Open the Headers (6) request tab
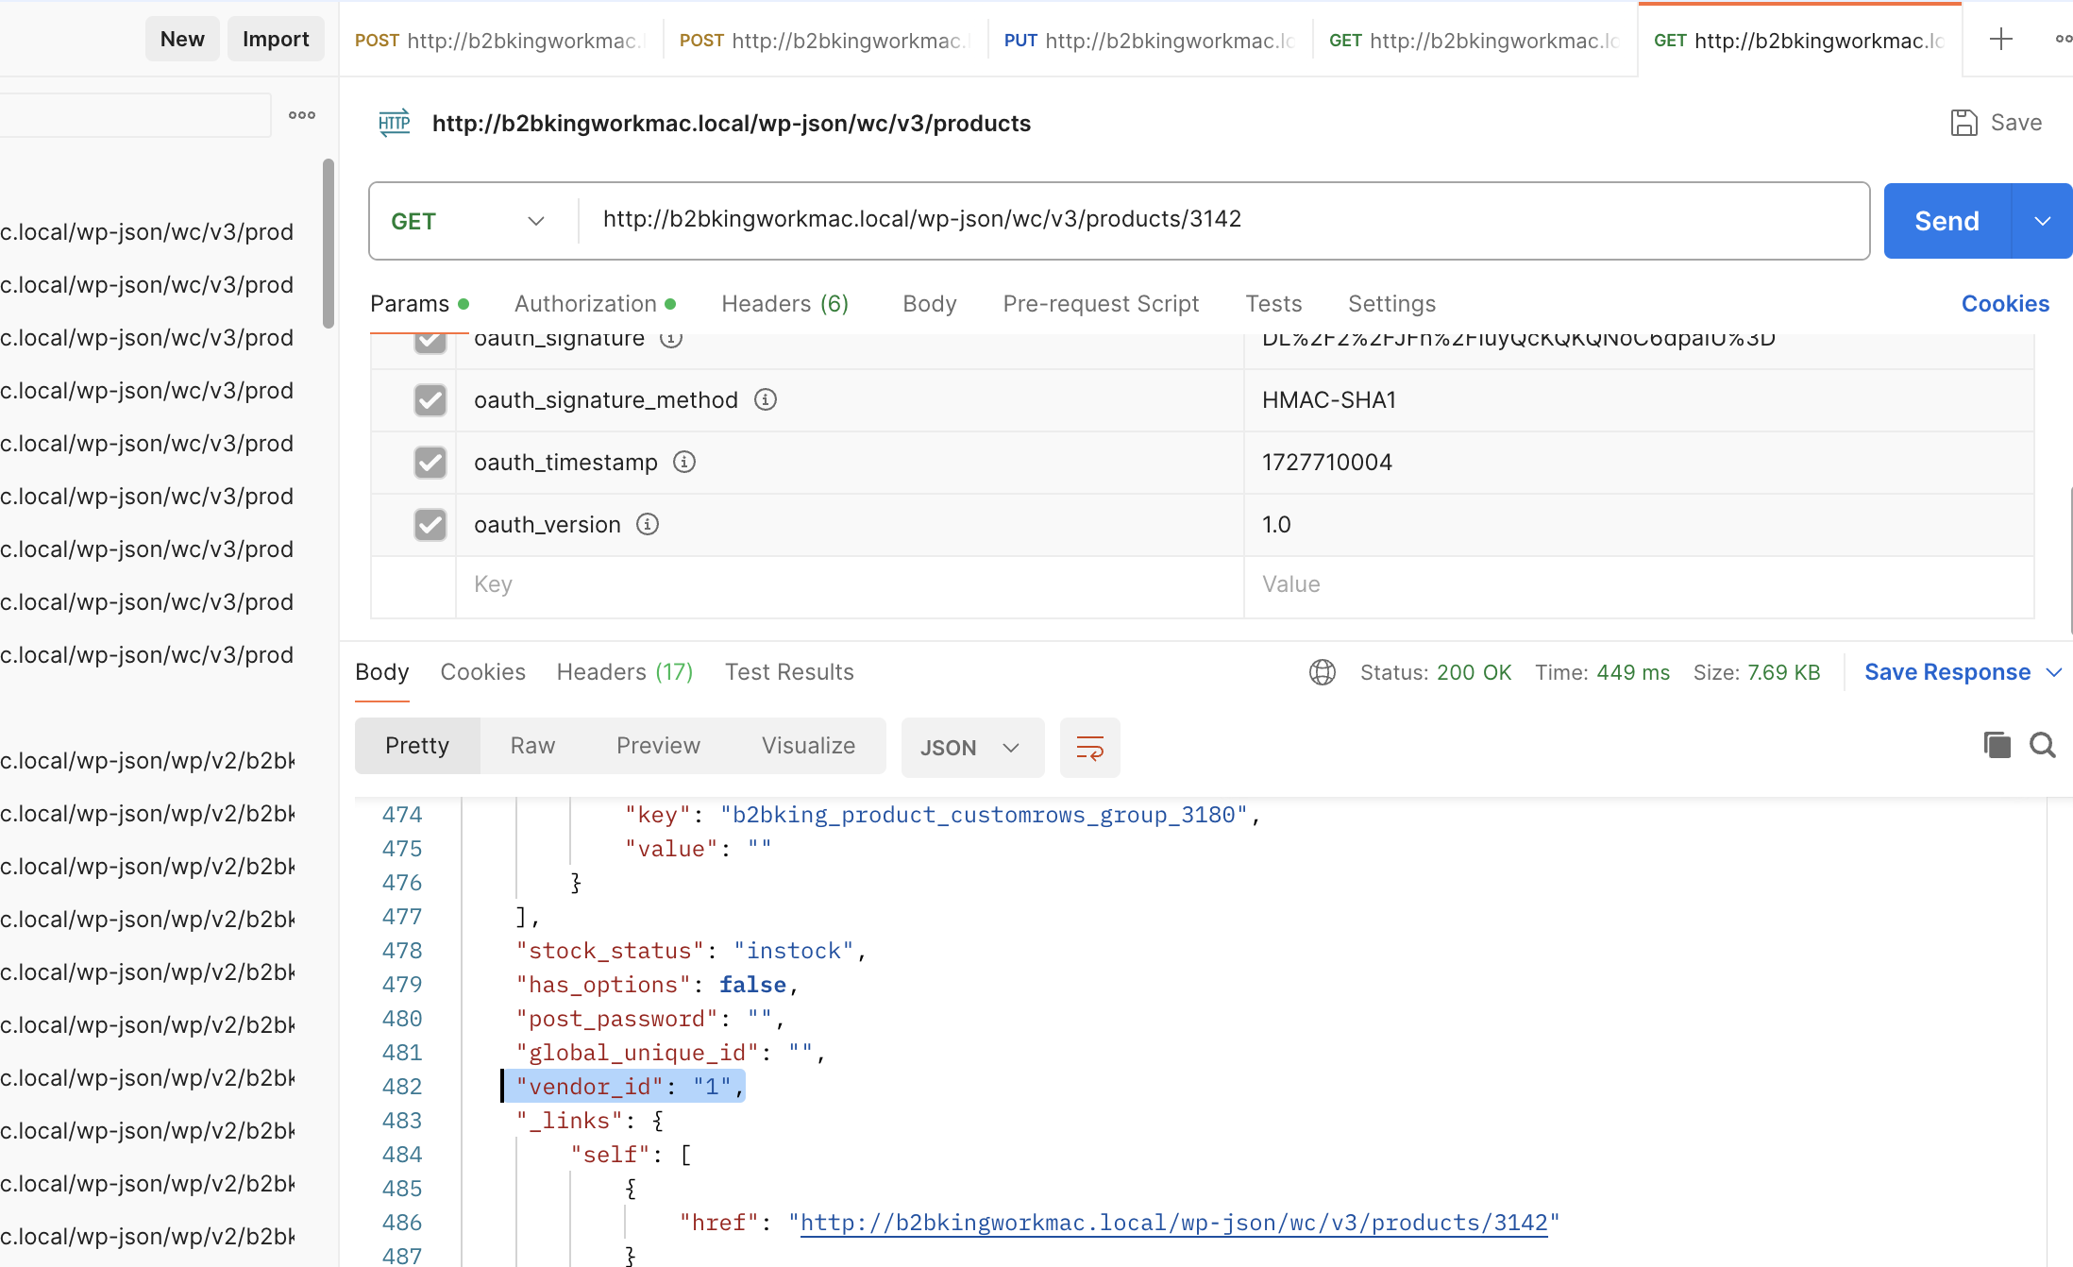The height and width of the screenshot is (1267, 2073). [x=785, y=304]
